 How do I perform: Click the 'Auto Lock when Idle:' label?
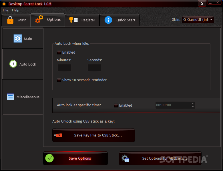[72, 44]
